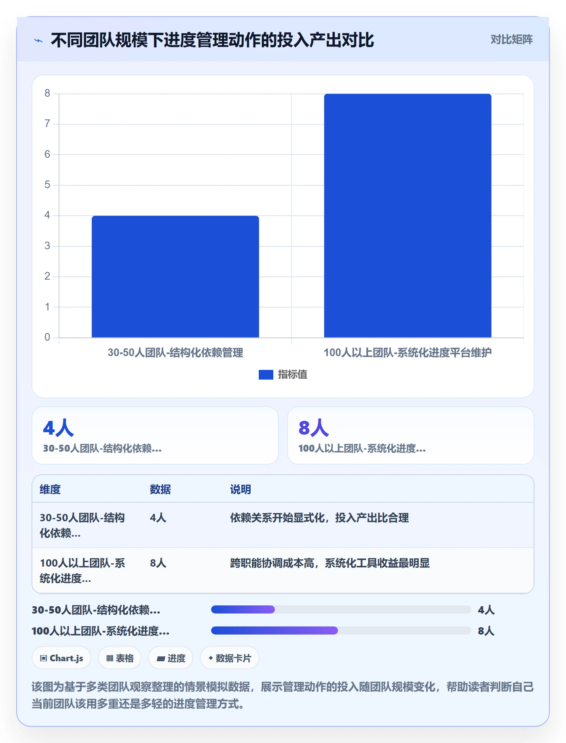Click the chart title 不同团队规模下进度管理动作的投入产出对比
This screenshot has width=566, height=743.
pyautogui.click(x=212, y=40)
